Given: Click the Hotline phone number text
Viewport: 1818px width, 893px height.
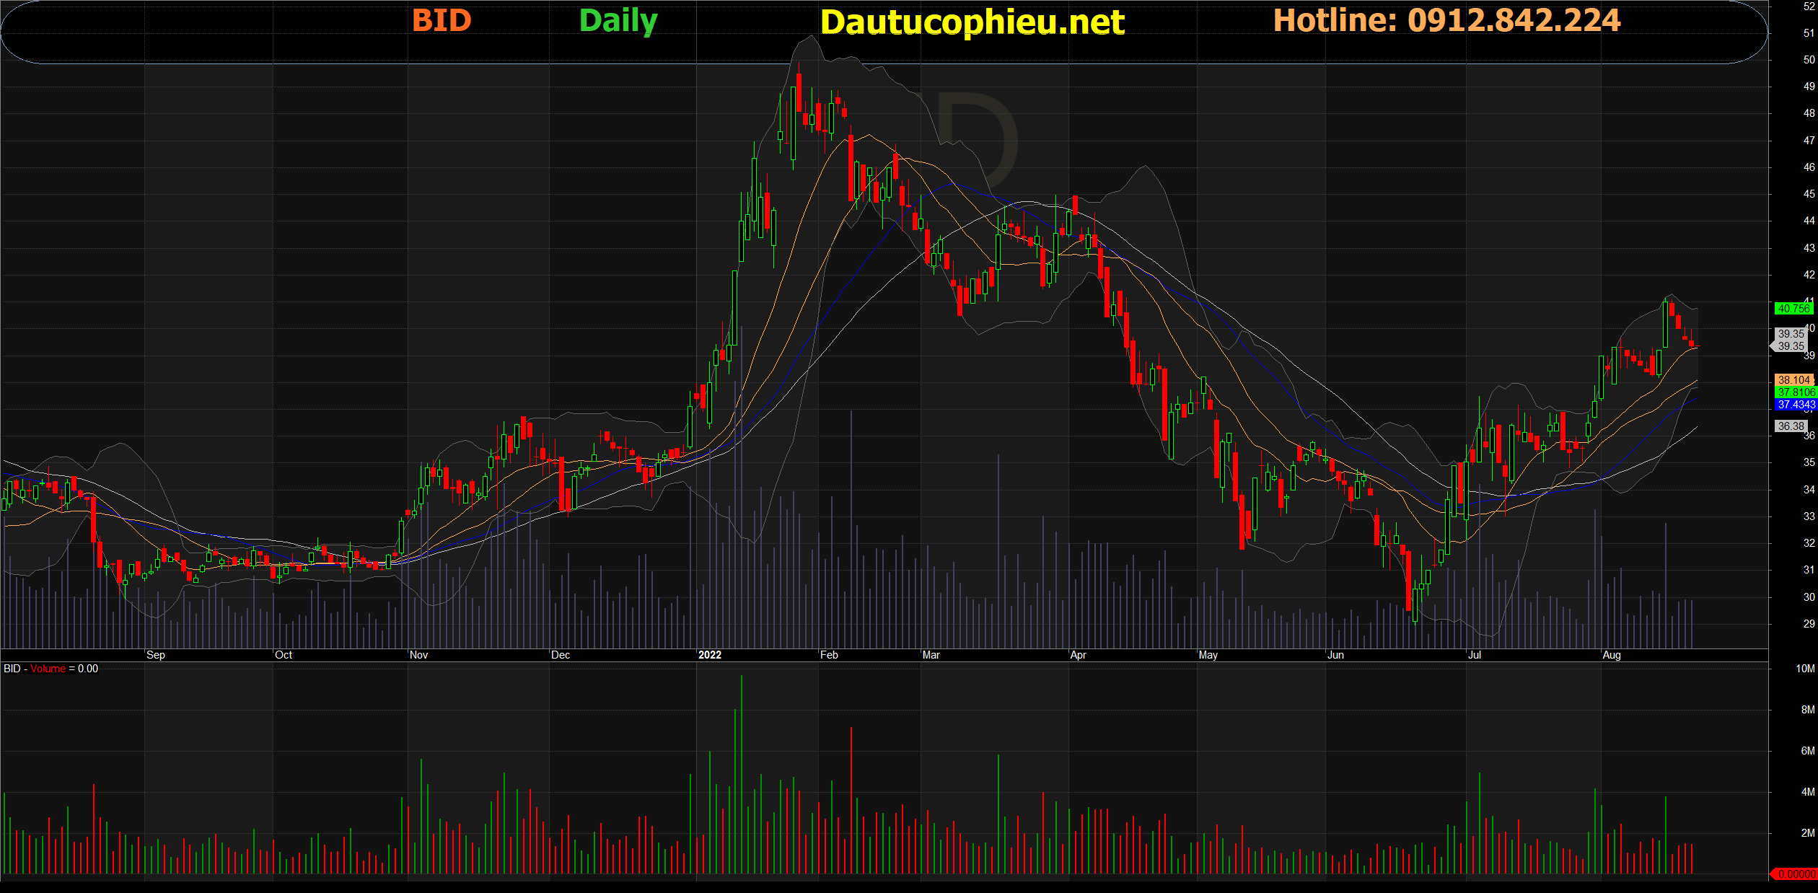Looking at the screenshot, I should (x=1446, y=20).
